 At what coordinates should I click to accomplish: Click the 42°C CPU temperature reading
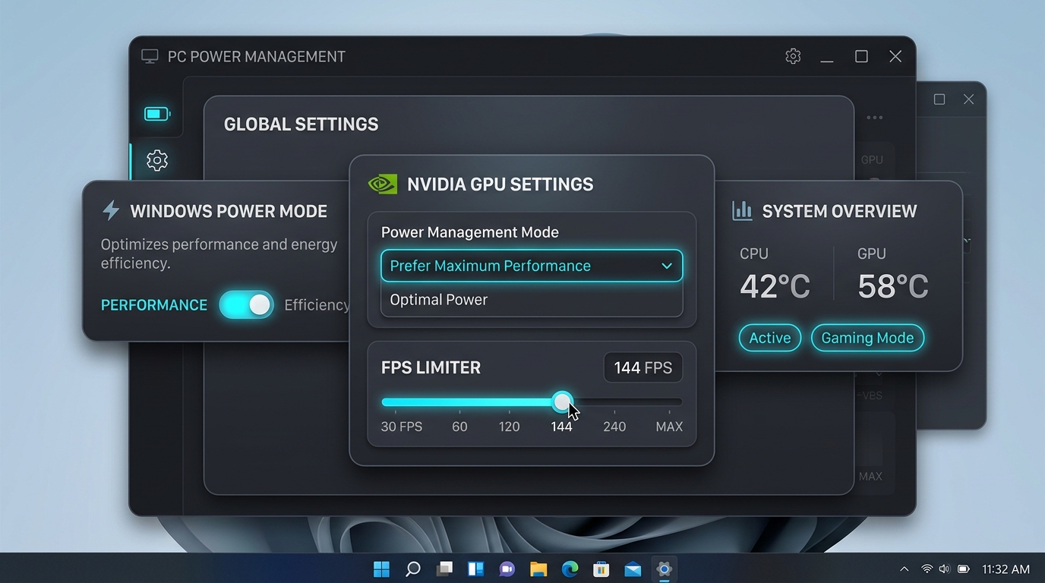pos(775,286)
